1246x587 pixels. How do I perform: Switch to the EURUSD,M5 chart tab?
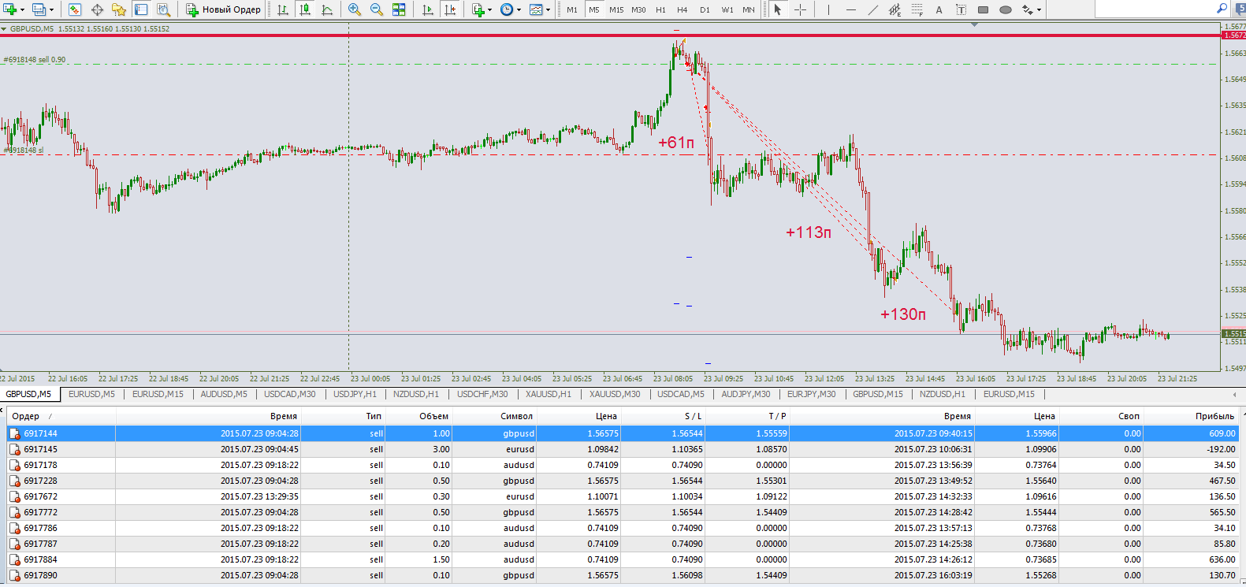[91, 394]
